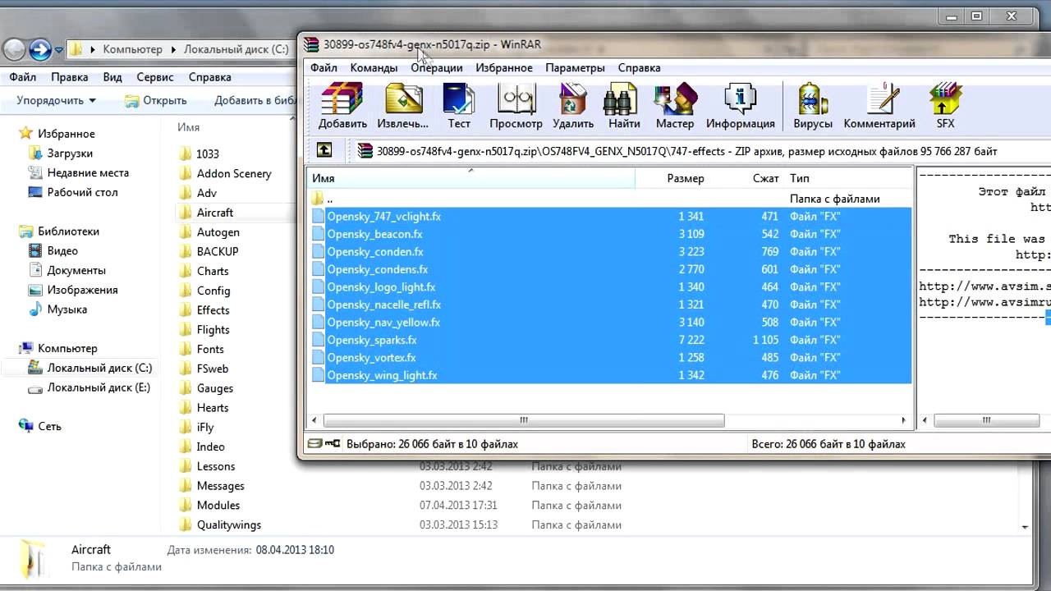1051x591 pixels.
Task: Open the Правка menu in Explorer
Action: 69,77
